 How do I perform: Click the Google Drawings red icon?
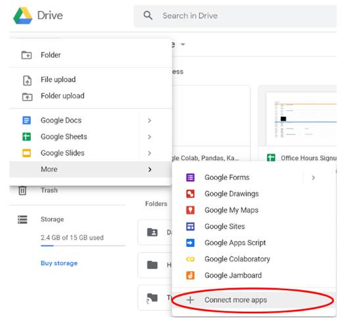(x=190, y=194)
